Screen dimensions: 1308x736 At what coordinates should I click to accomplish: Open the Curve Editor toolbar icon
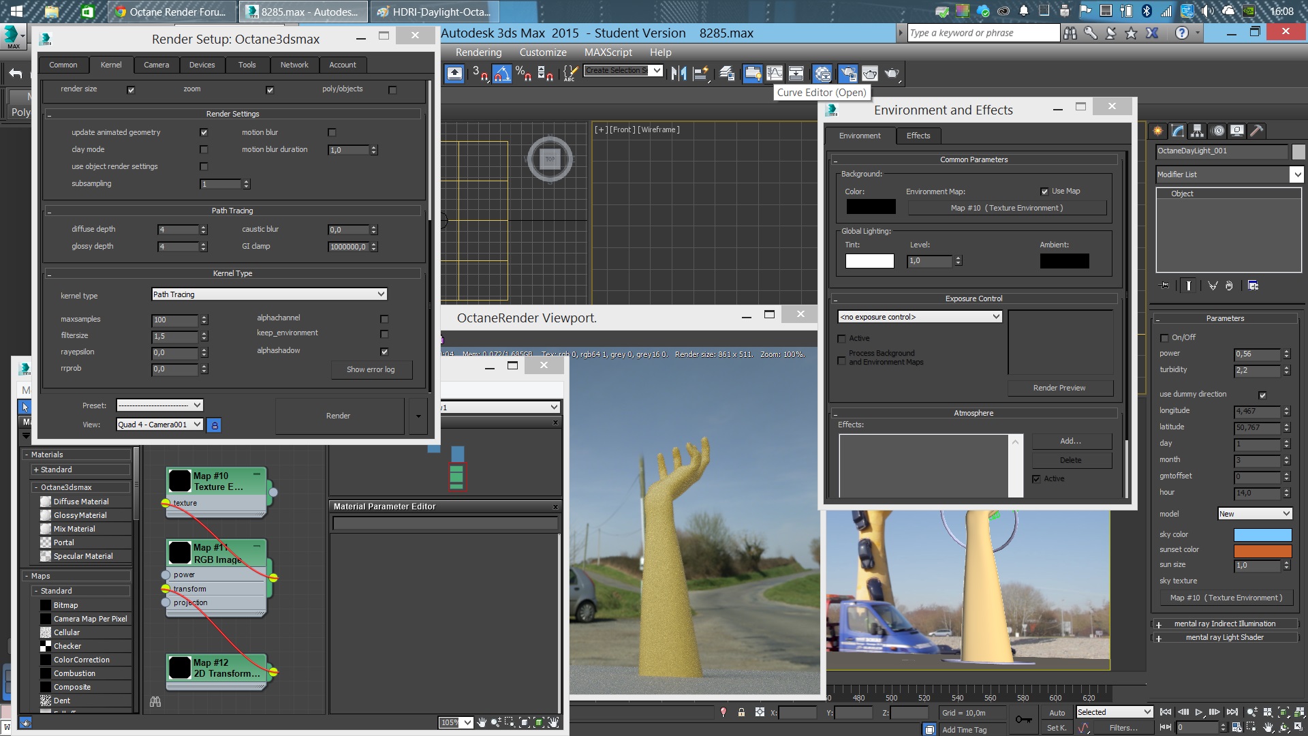pyautogui.click(x=775, y=74)
